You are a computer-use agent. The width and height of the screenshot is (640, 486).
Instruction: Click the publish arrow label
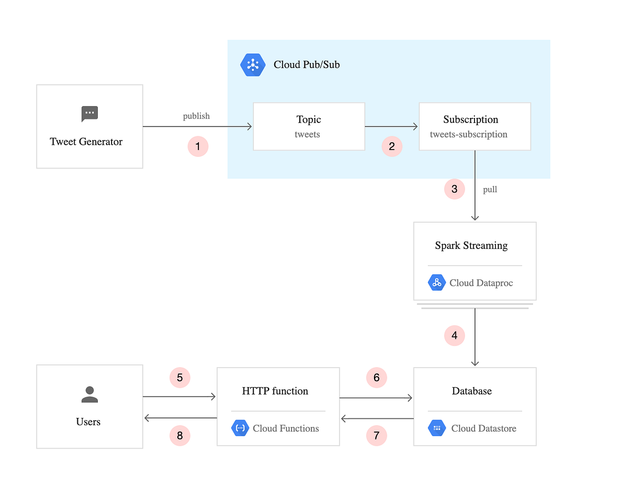pos(196,116)
